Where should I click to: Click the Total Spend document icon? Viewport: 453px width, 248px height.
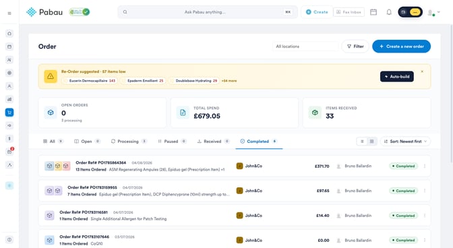[x=183, y=113]
